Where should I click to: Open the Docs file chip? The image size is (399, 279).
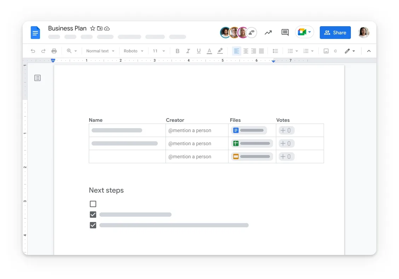pos(249,130)
